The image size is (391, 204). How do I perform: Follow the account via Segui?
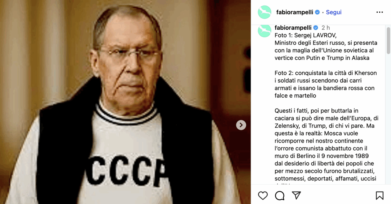[x=334, y=12]
